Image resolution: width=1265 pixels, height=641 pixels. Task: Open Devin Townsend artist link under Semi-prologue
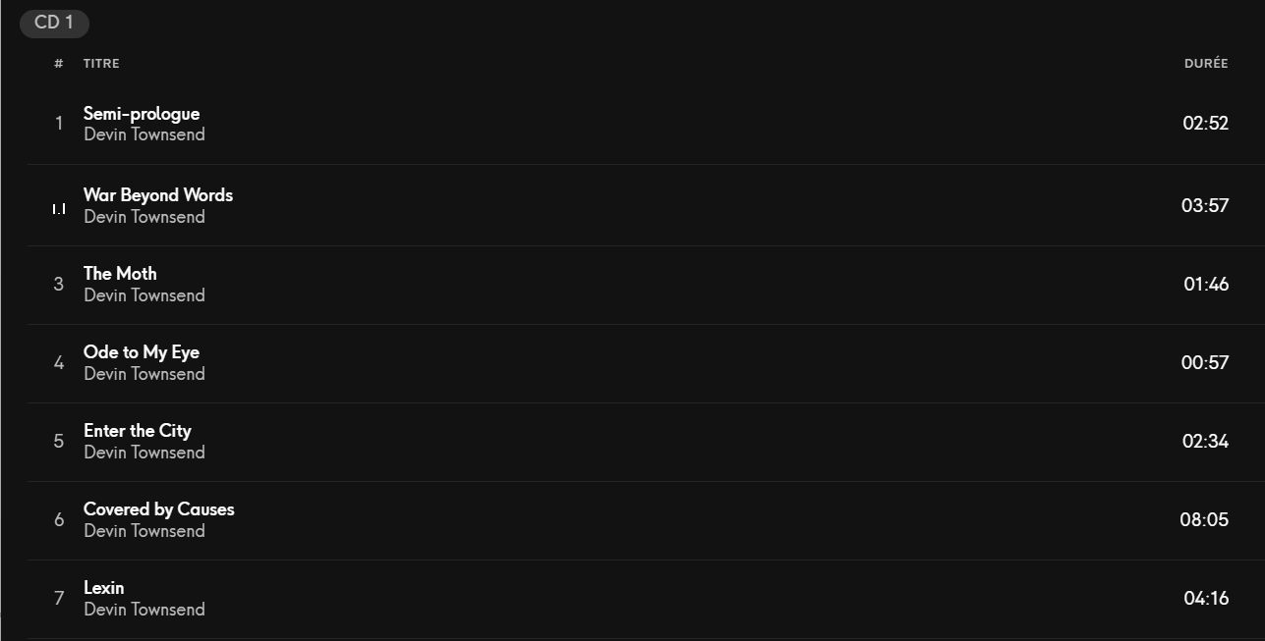[x=144, y=134]
